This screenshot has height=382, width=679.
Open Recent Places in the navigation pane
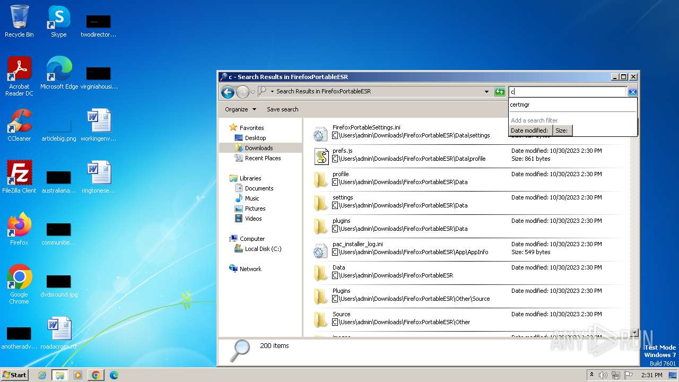tap(263, 158)
